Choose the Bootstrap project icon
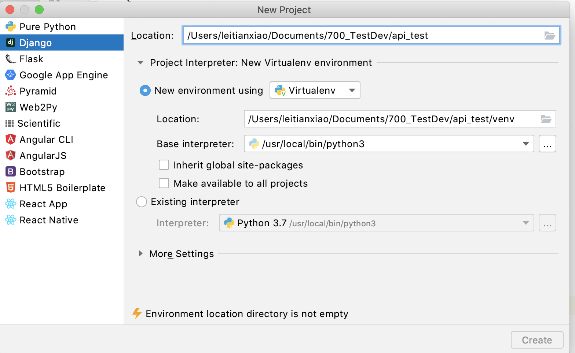 coord(11,172)
